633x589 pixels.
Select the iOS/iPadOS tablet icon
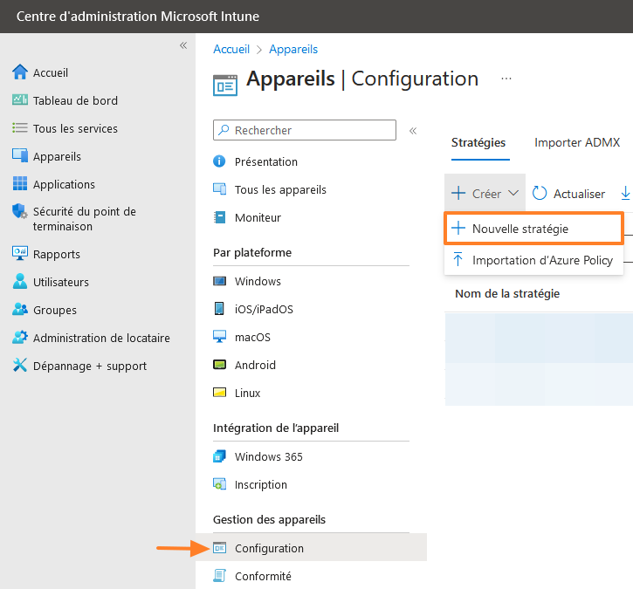click(x=219, y=309)
